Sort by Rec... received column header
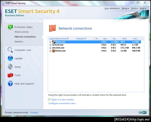 click(x=136, y=38)
